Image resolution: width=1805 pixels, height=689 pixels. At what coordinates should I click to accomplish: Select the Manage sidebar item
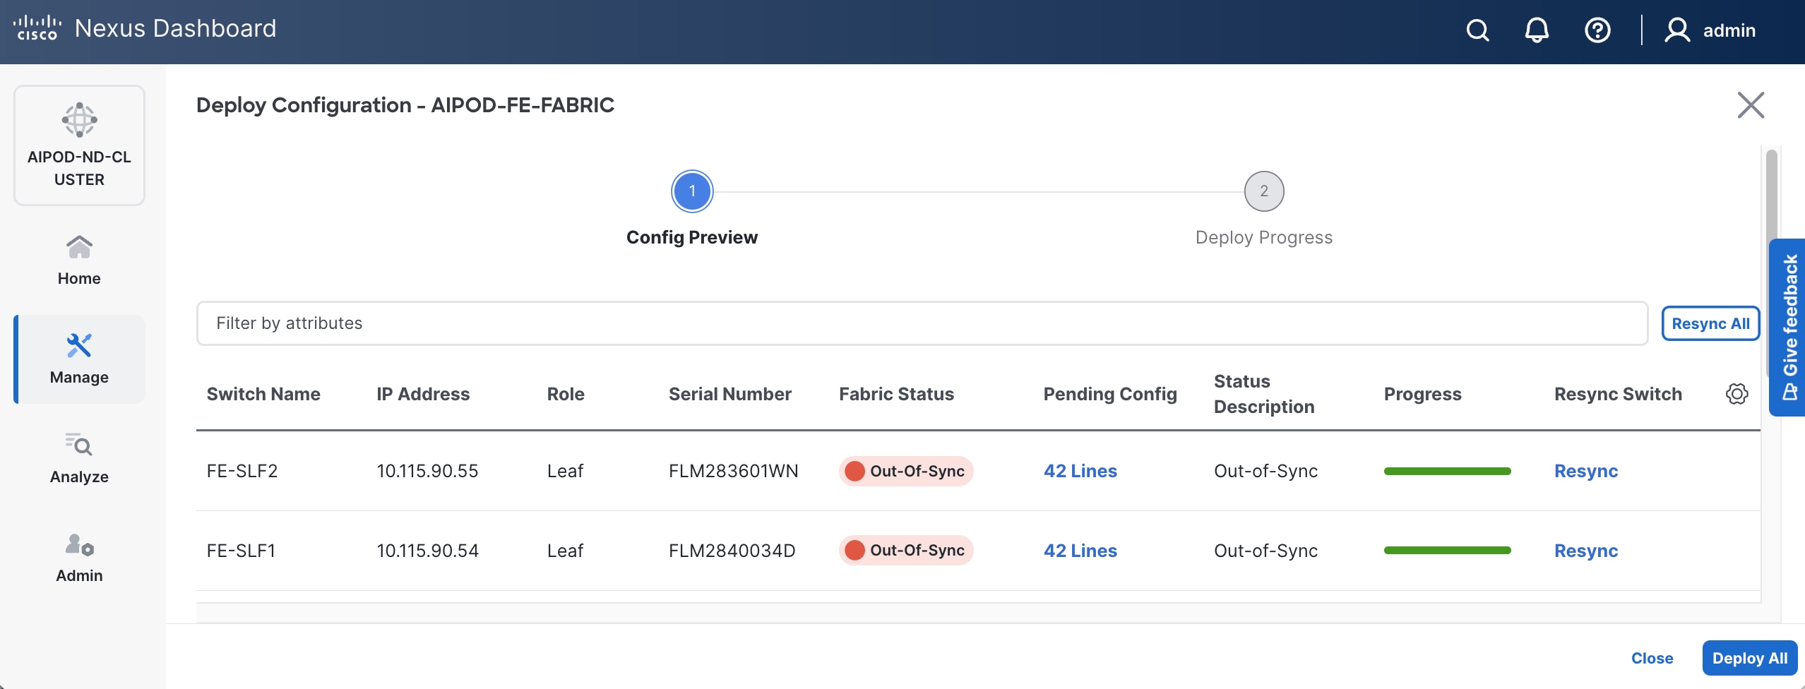point(79,359)
